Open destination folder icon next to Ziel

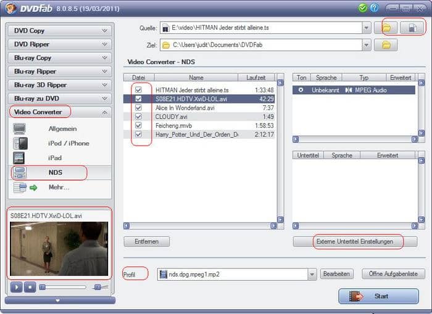point(386,45)
